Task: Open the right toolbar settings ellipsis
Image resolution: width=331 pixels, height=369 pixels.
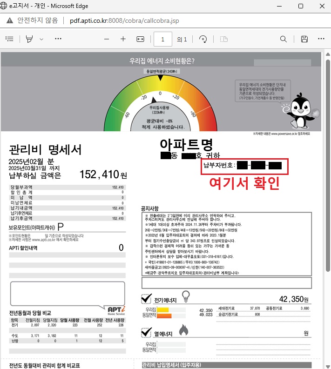Action: tap(321, 39)
